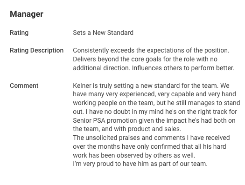Click the Rating Description label
The width and height of the screenshot is (245, 185).
click(37, 50)
